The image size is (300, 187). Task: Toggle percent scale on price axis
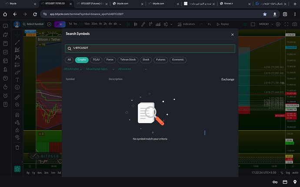(x=282, y=173)
